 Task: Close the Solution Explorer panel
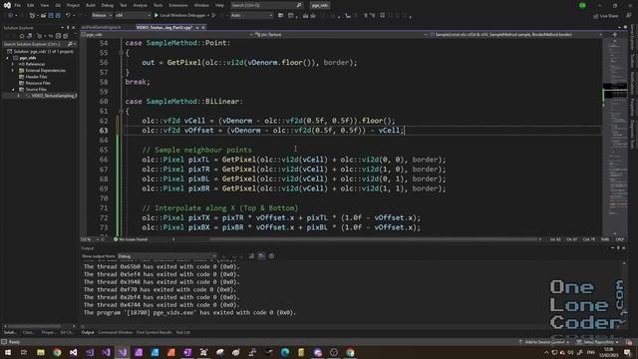73,28
